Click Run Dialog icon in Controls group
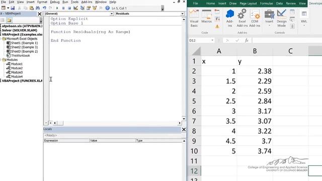This screenshot has width=322, height=181. [x=292, y=26]
